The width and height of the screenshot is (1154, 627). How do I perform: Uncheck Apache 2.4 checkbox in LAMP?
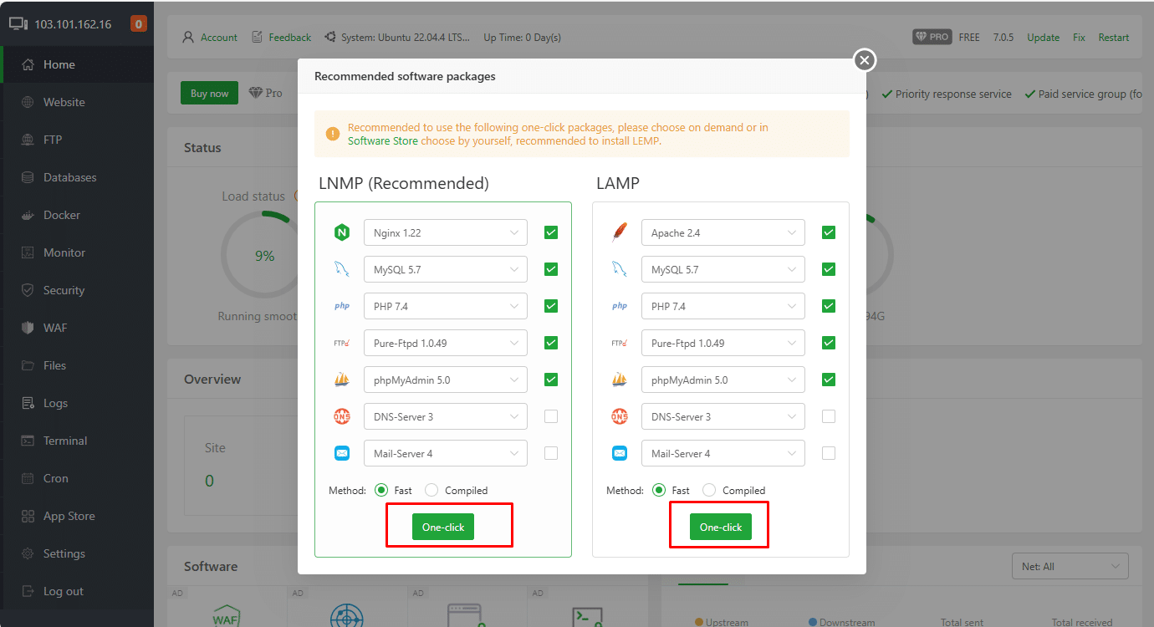tap(829, 232)
